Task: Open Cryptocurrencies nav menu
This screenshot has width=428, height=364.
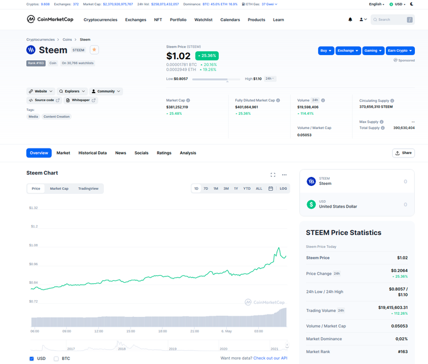Action: (x=100, y=19)
